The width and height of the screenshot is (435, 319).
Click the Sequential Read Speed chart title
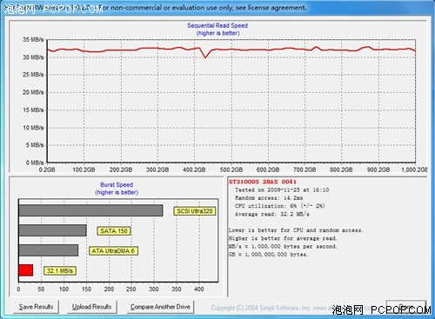[217, 25]
